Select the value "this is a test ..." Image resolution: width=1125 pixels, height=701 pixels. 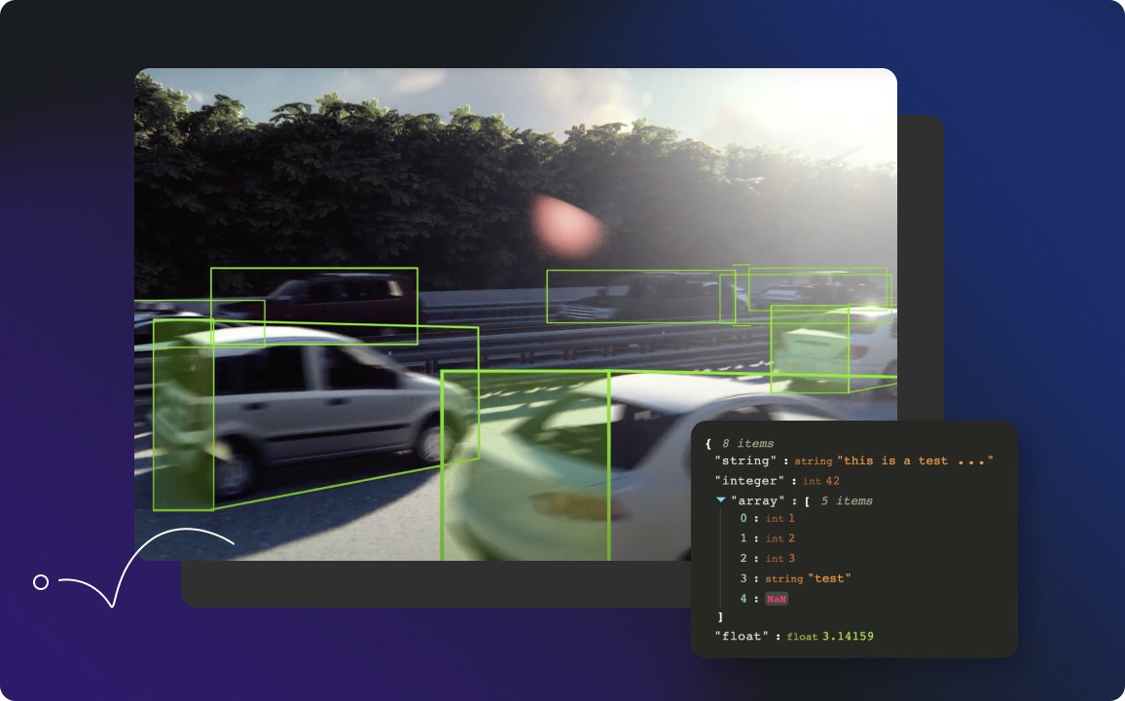[x=915, y=461]
